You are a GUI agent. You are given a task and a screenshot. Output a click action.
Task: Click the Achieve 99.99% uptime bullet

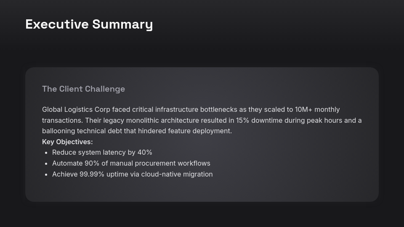pos(132,174)
